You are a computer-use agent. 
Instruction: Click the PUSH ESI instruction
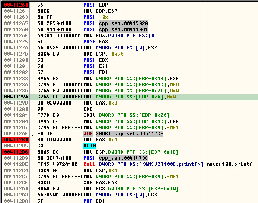click(x=96, y=66)
